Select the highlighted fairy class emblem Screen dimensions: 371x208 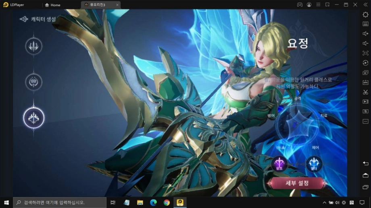coord(33,118)
